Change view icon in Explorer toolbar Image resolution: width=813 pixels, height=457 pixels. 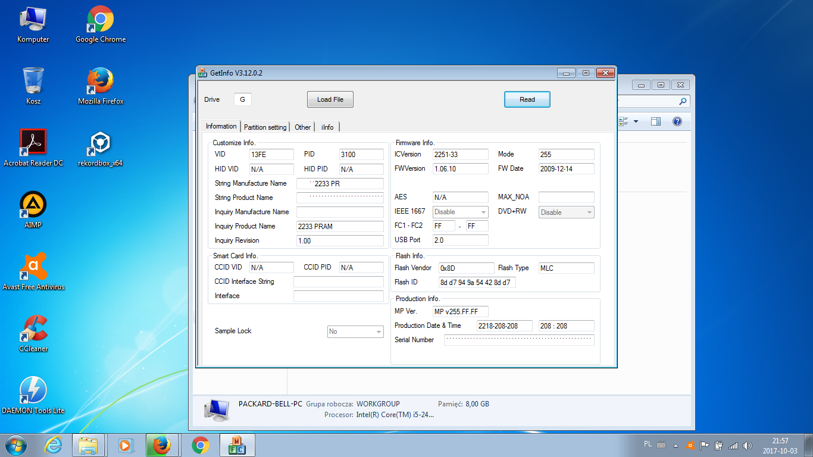[x=624, y=121]
